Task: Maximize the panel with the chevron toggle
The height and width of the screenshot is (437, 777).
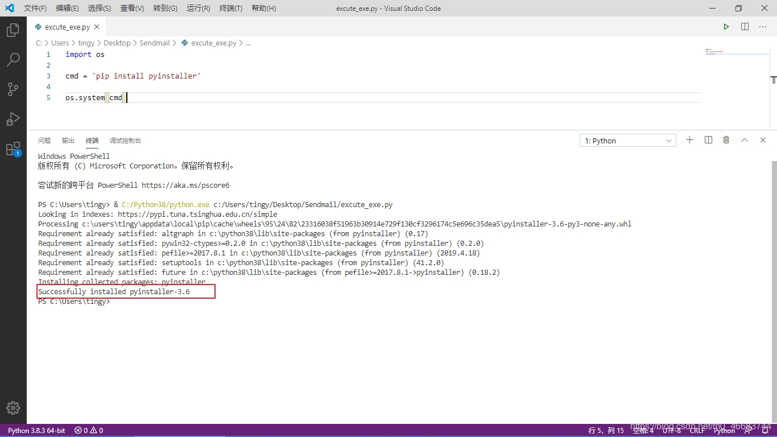Action: pos(745,140)
